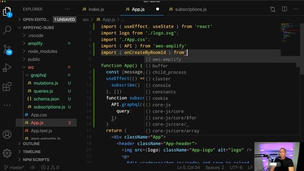Switch to the App.js tab
The image size is (304, 171).
click(x=142, y=9)
